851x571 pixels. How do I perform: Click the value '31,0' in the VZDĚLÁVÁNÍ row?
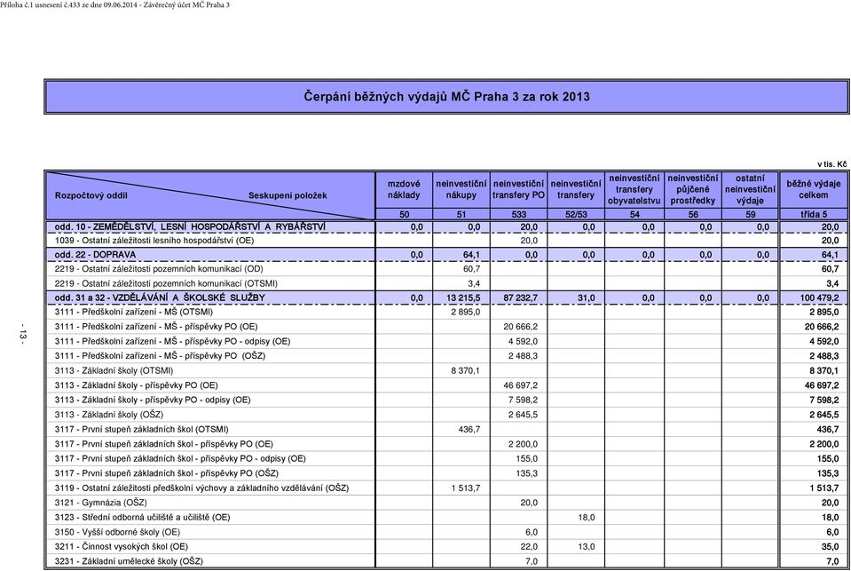tap(587, 298)
